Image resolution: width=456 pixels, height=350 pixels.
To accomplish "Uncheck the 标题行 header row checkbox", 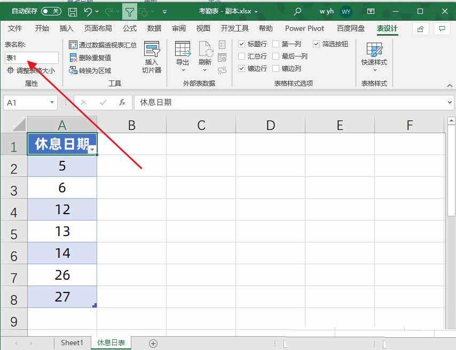I will 242,44.
